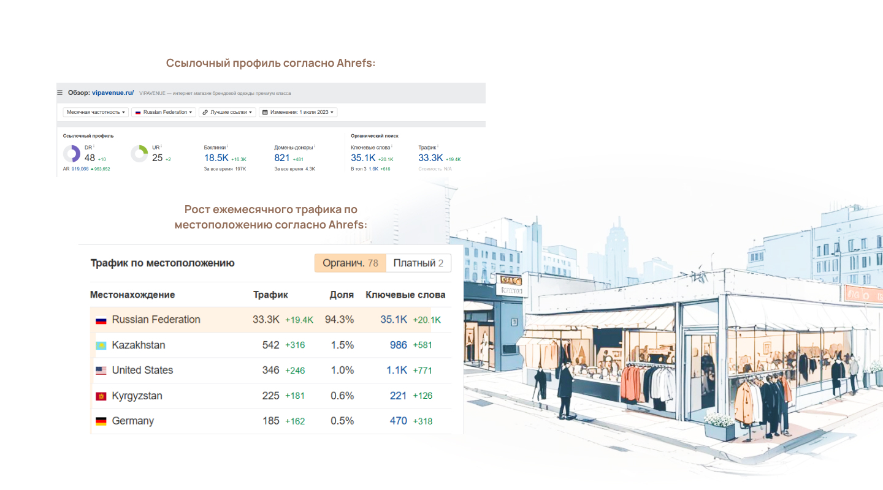Expand the Месячная частотность dropdown

tap(96, 112)
